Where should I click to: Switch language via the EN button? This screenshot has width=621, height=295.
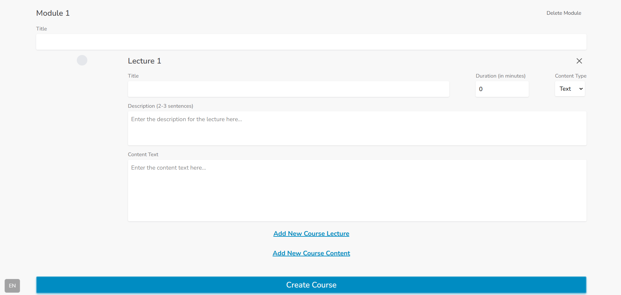(x=12, y=286)
